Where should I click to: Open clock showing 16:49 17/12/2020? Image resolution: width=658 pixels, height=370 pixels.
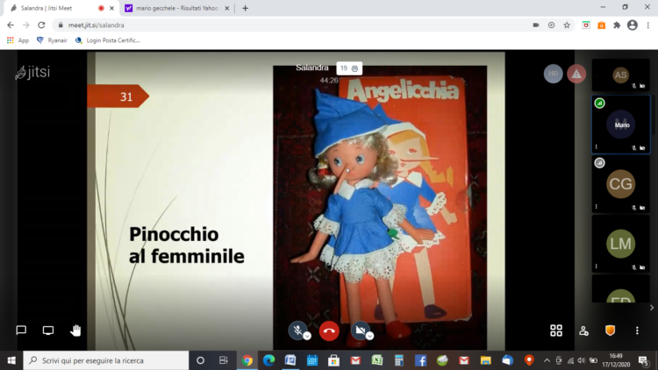coord(616,360)
